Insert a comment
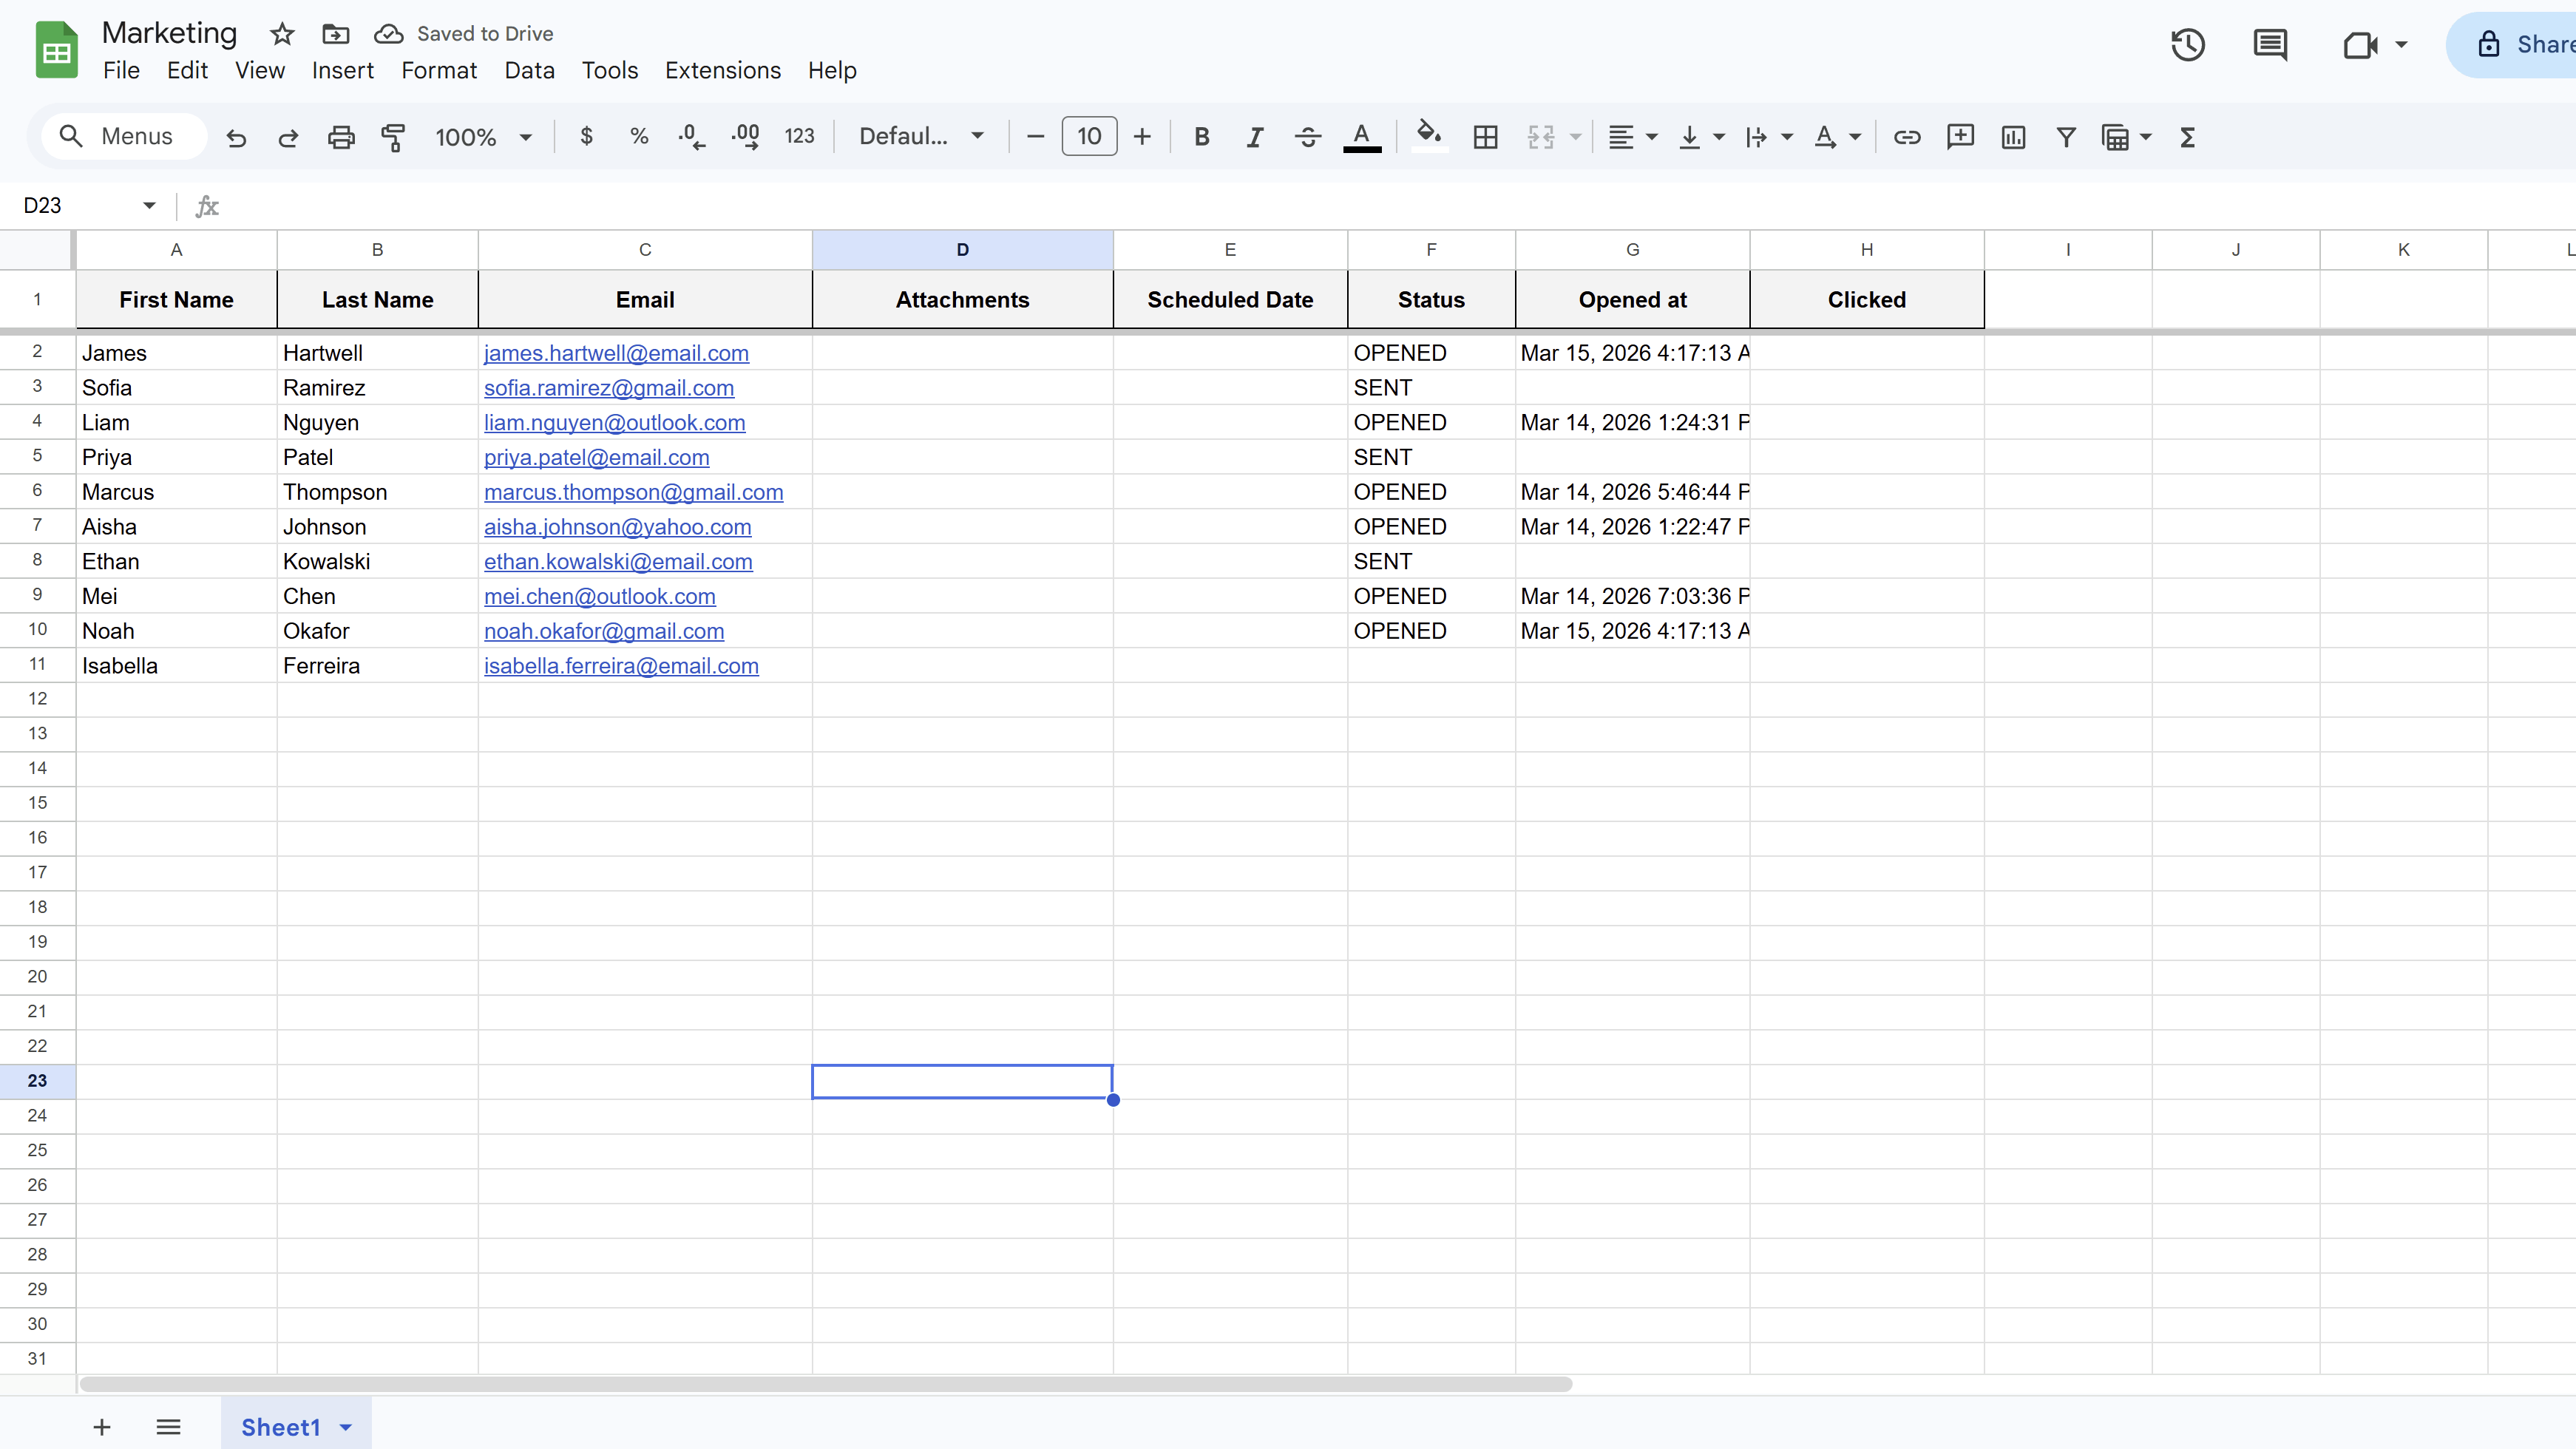This screenshot has width=2576, height=1449. (1960, 137)
